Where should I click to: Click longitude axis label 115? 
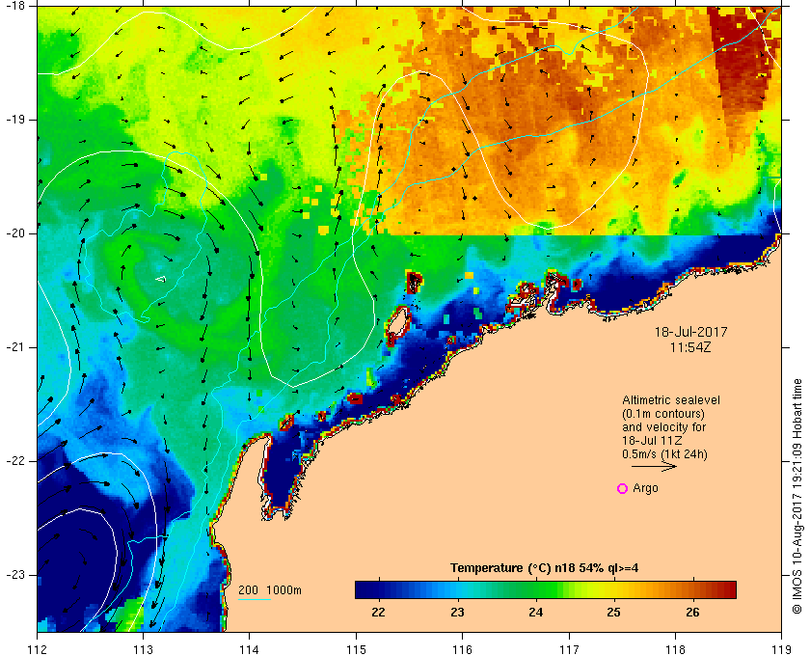(x=356, y=648)
